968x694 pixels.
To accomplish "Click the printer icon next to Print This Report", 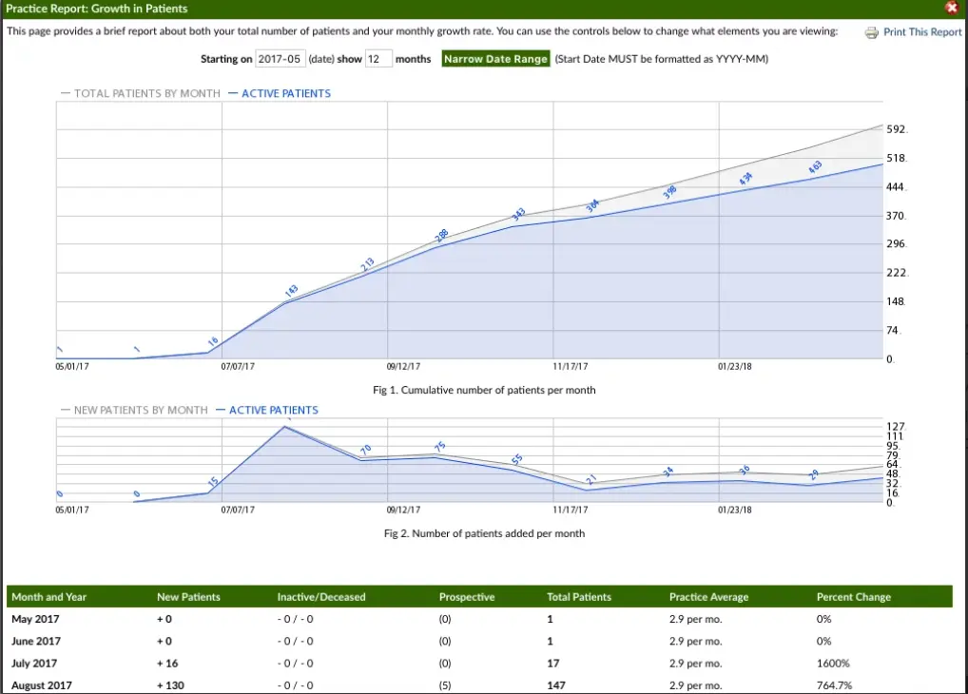I will click(871, 31).
